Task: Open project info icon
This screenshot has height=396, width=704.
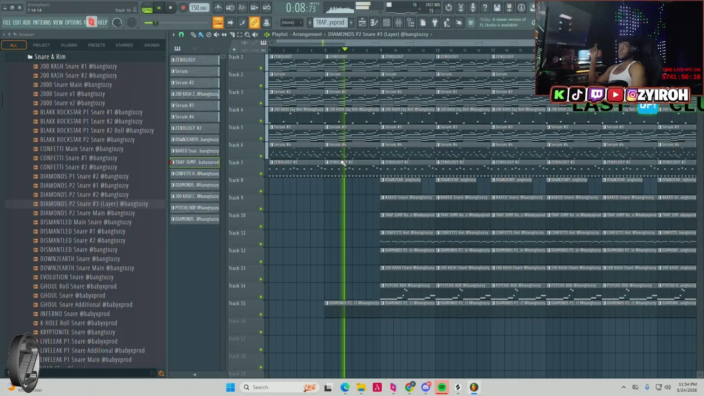Action: [521, 8]
